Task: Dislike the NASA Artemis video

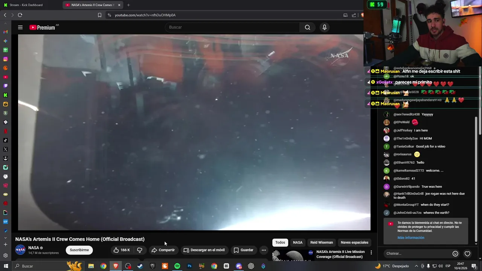Action: [140, 250]
